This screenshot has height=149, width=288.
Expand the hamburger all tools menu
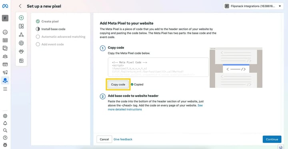[x=5, y=89]
